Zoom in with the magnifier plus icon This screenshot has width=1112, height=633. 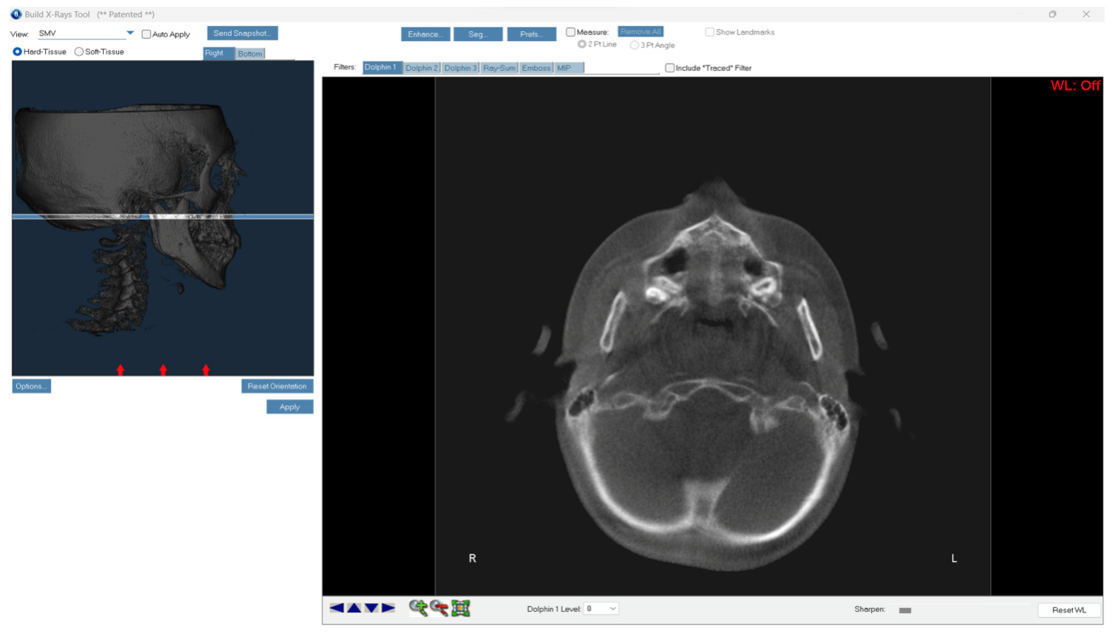(418, 608)
